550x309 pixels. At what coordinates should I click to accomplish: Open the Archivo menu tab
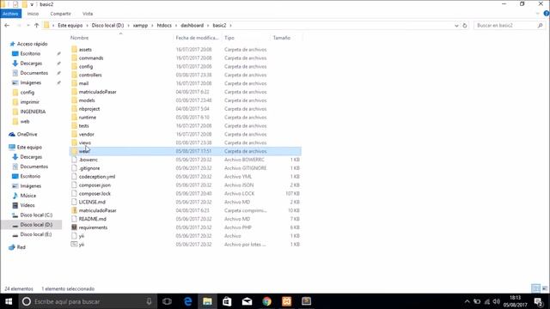point(10,14)
